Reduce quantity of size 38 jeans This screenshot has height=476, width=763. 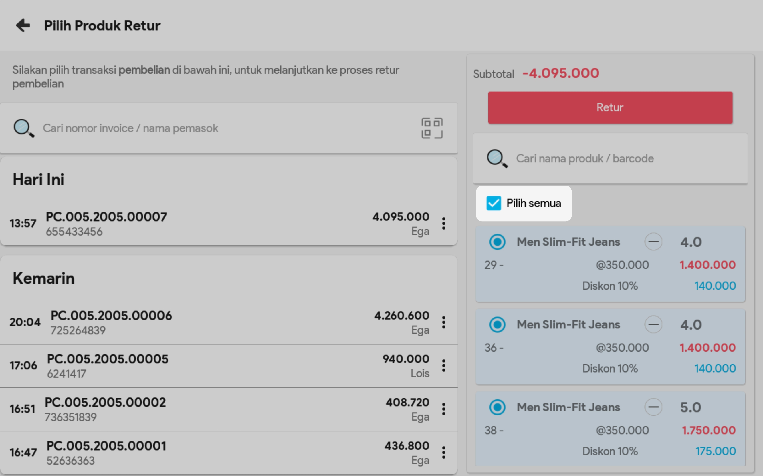point(653,407)
